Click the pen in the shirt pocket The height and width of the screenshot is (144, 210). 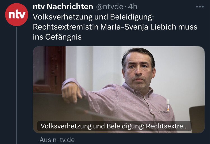point(168,105)
